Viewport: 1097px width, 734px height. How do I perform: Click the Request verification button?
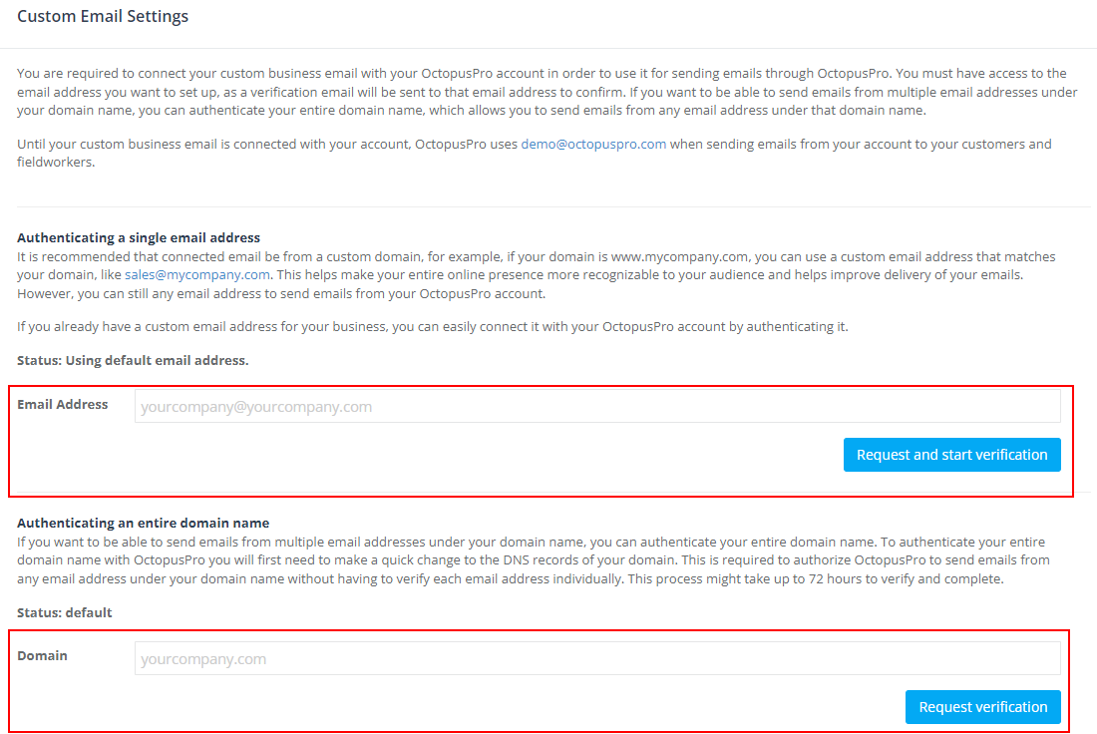point(983,707)
